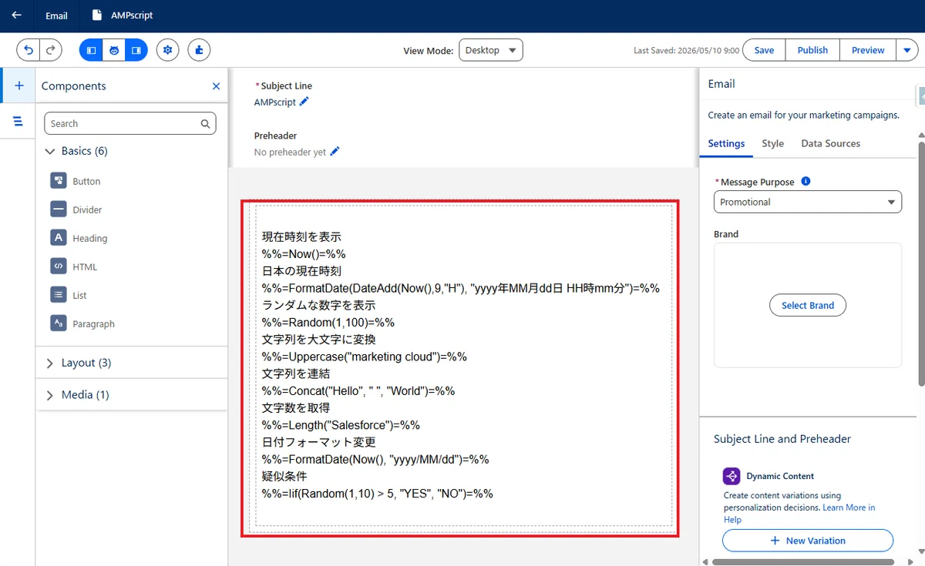This screenshot has width=925, height=566.
Task: Select the Divider component icon
Action: pyautogui.click(x=59, y=209)
